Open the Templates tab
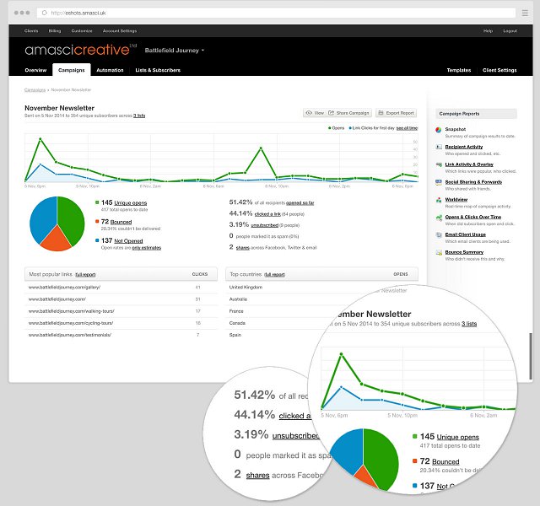Image resolution: width=540 pixels, height=506 pixels. 459,70
